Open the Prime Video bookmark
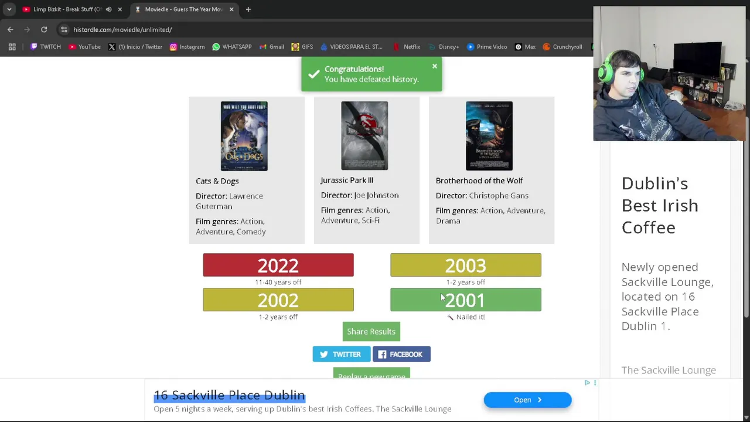Viewport: 750px width, 422px height. pyautogui.click(x=487, y=47)
